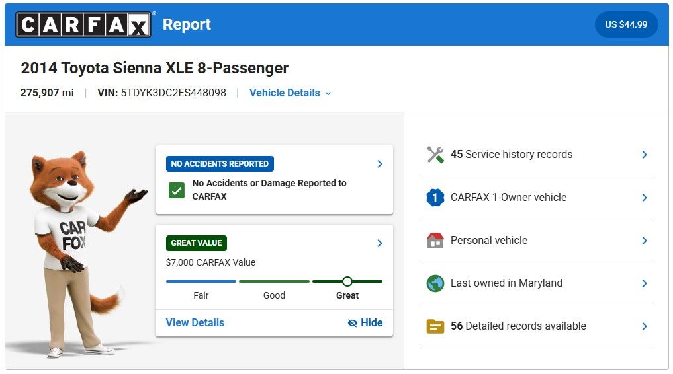Click the CARFAX logo

83,25
